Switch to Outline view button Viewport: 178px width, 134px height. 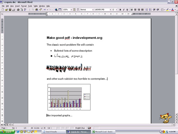tap(10, 125)
